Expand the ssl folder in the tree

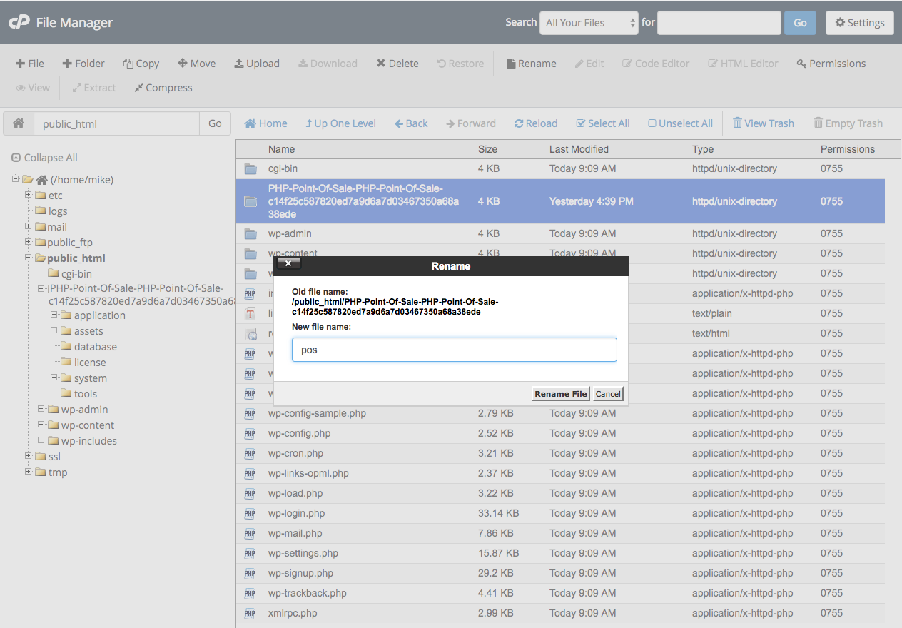pyautogui.click(x=29, y=456)
